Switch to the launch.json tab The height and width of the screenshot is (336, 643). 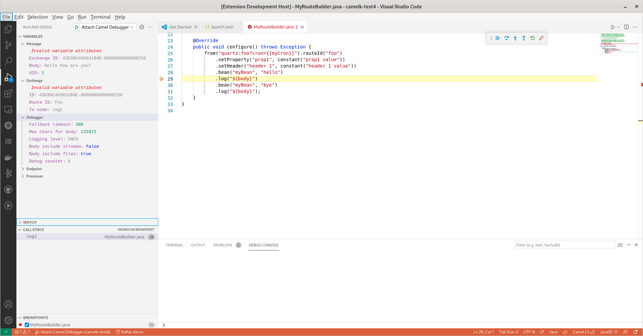[222, 27]
